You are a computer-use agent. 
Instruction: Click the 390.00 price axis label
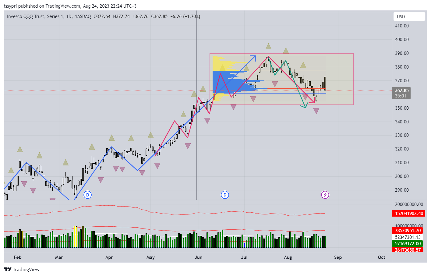(x=402, y=53)
